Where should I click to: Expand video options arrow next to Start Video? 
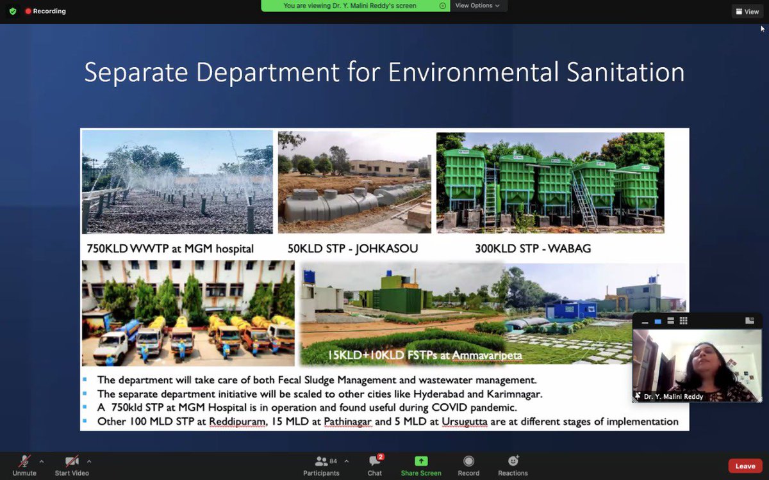coord(89,461)
